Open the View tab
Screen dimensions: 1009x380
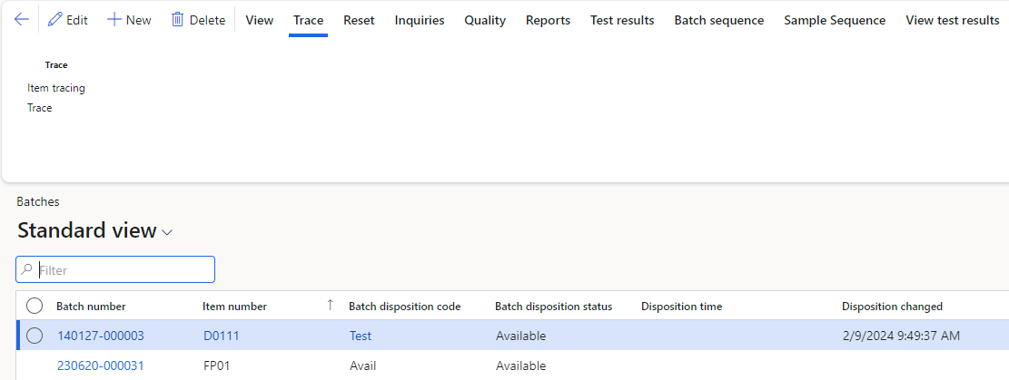[x=260, y=20]
